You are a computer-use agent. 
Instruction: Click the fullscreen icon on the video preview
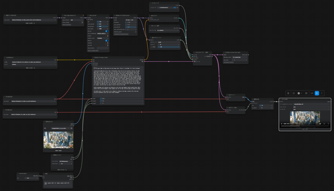click(324, 124)
